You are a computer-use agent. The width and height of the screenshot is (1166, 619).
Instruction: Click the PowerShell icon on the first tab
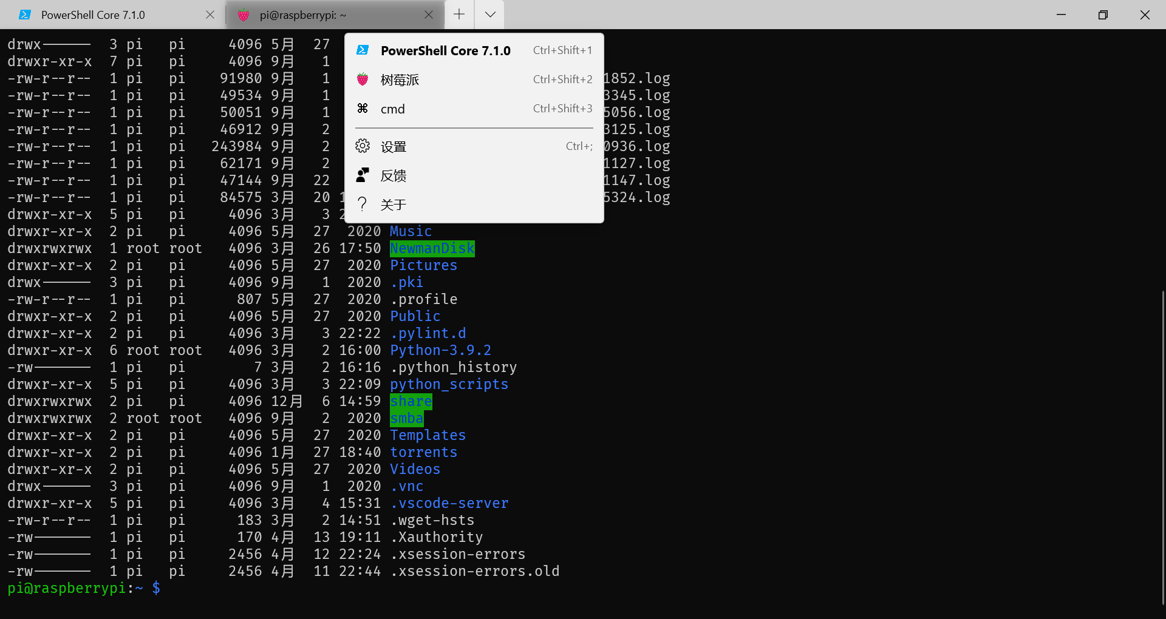(25, 15)
